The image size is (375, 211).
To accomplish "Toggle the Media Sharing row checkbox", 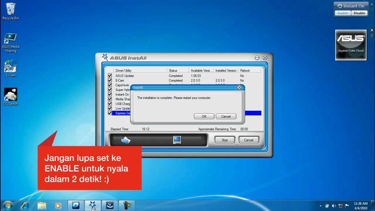I will pos(110,99).
